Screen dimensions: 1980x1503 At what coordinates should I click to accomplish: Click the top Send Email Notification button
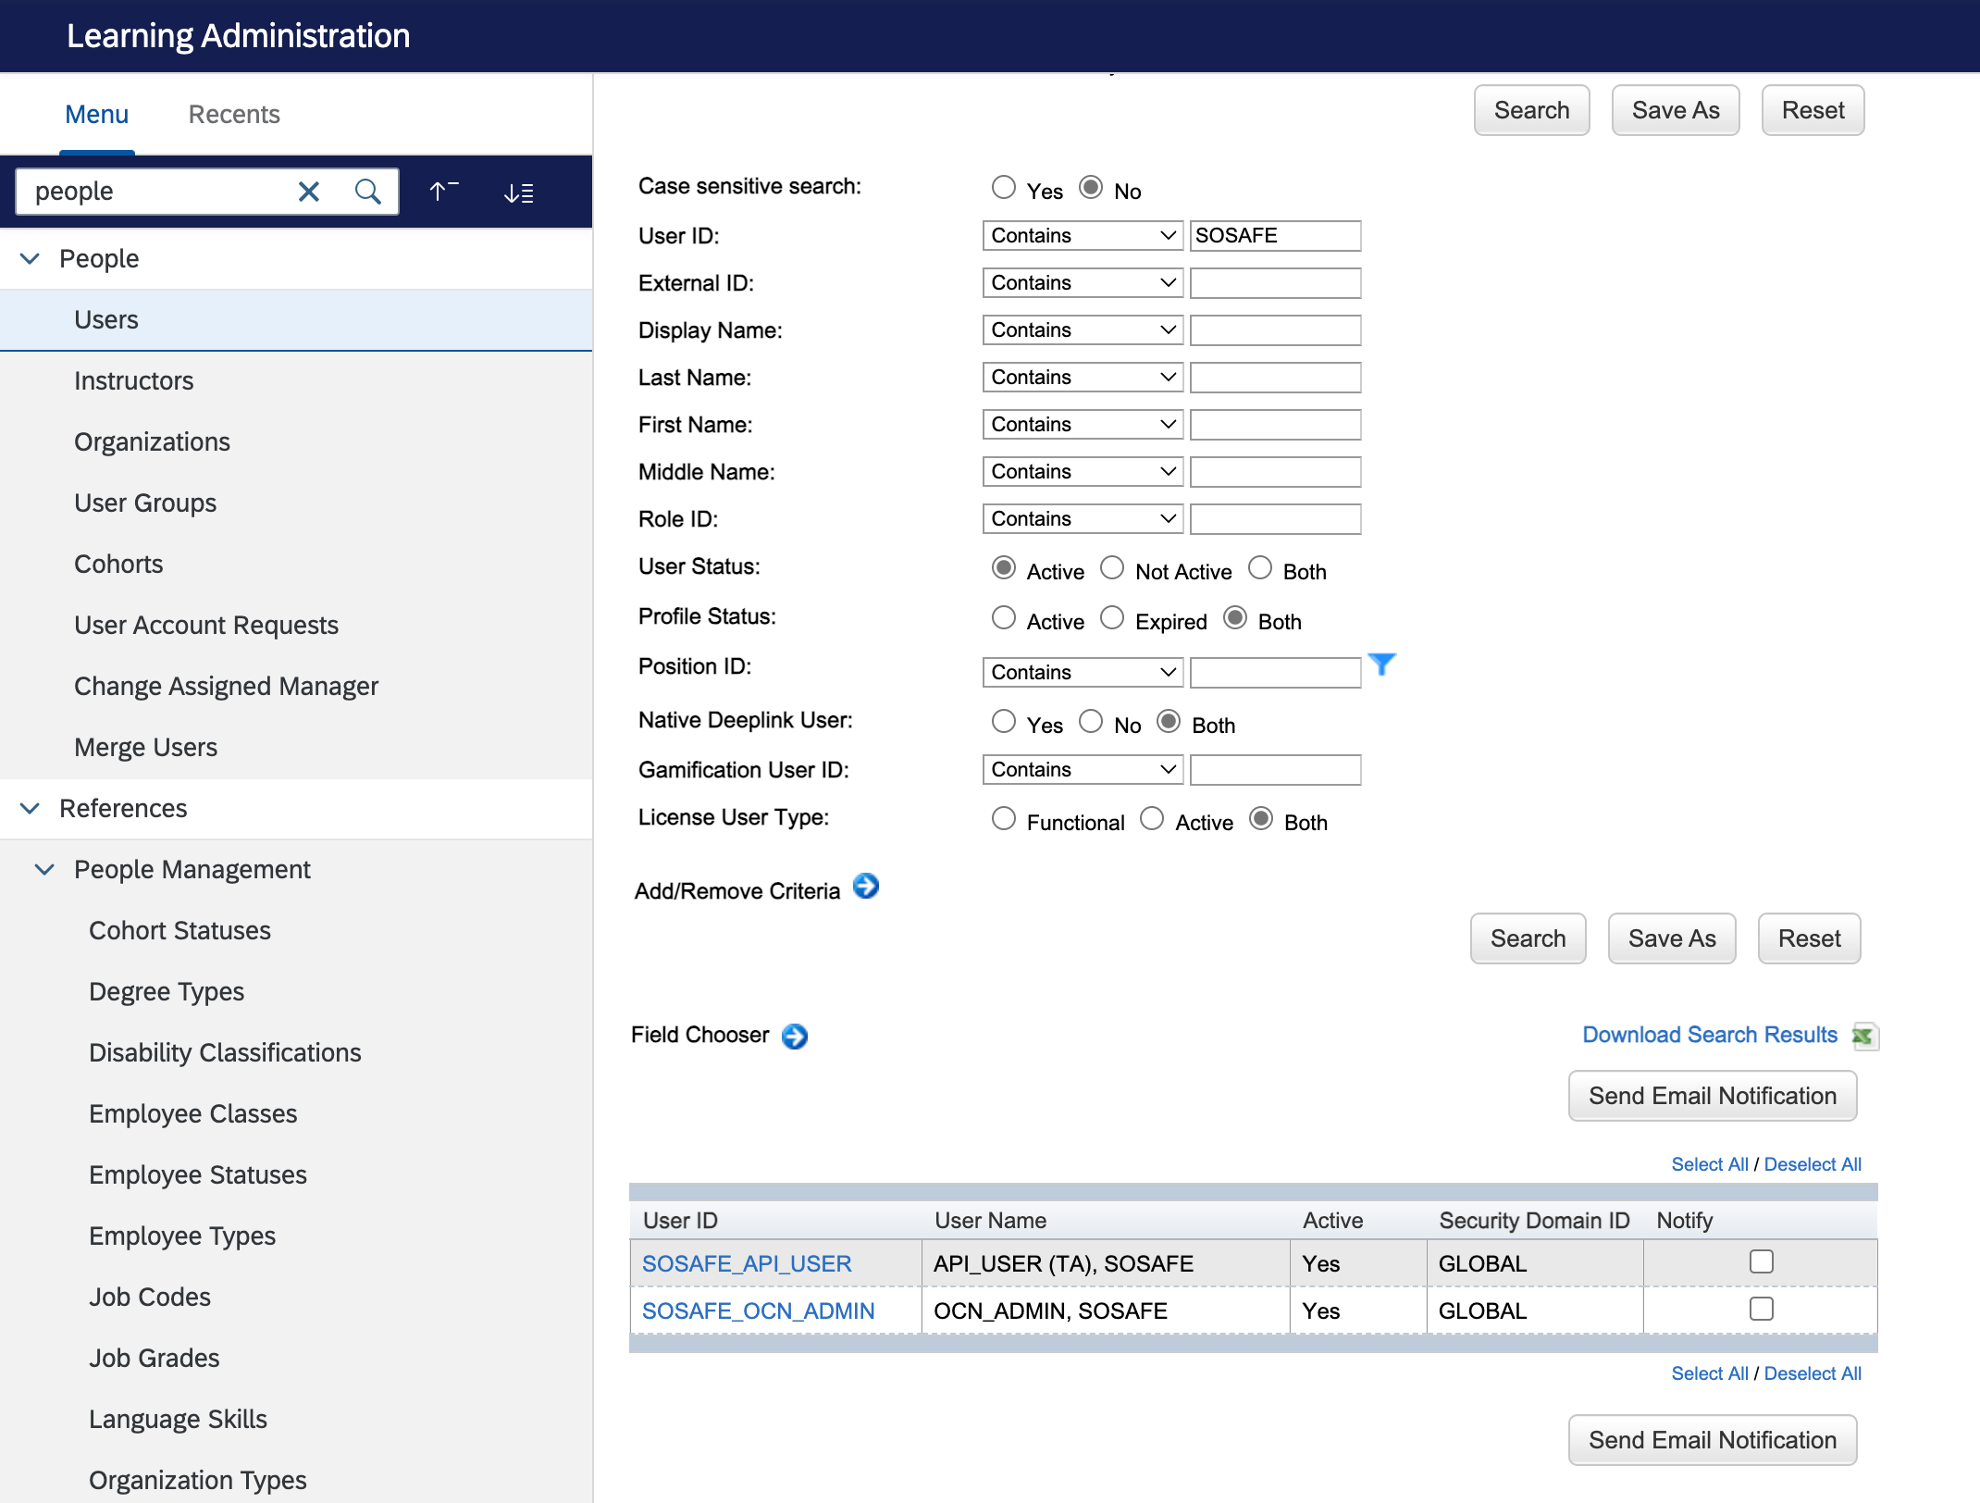pyautogui.click(x=1712, y=1096)
